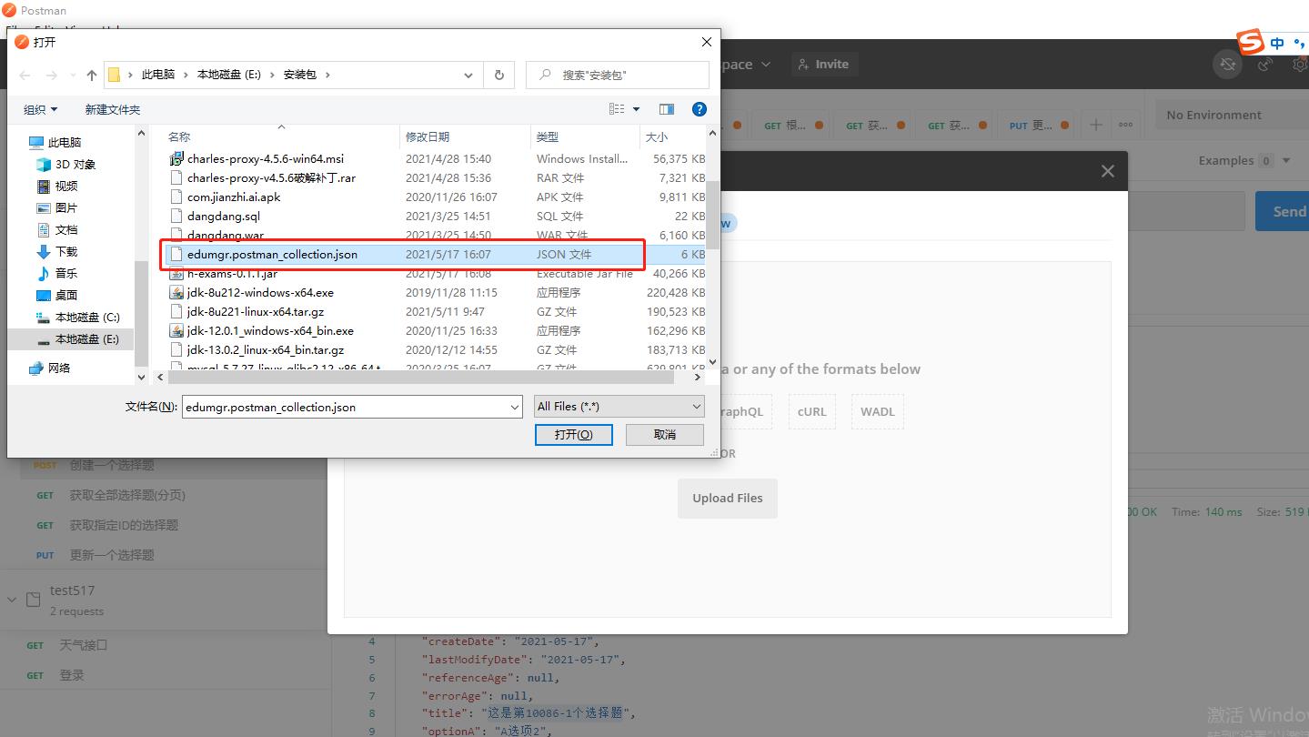The image size is (1309, 737).
Task: Select 此电脑 in the navigation tree
Action: pyautogui.click(x=55, y=142)
